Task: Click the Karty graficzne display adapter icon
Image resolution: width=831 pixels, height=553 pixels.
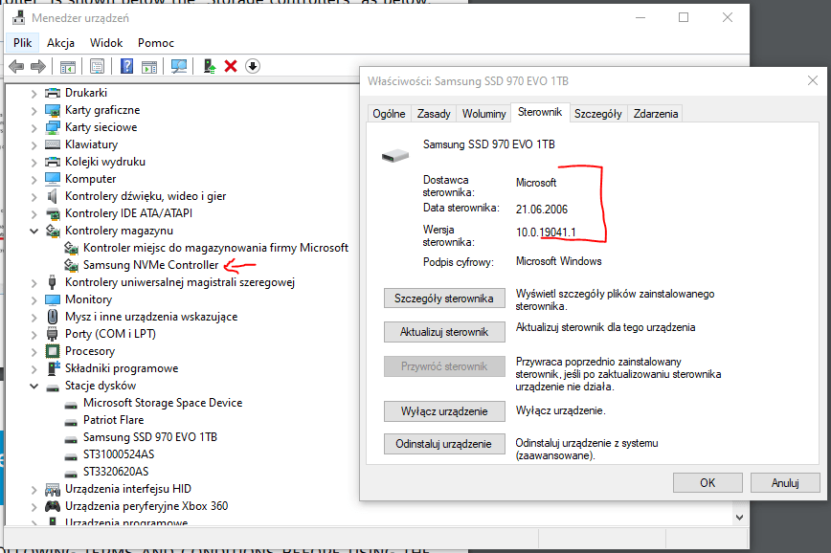Action: (x=53, y=110)
